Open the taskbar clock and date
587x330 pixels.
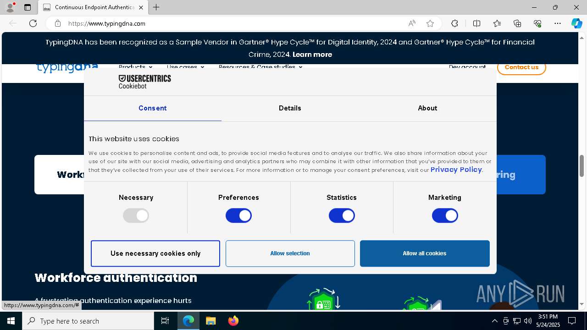pyautogui.click(x=548, y=321)
